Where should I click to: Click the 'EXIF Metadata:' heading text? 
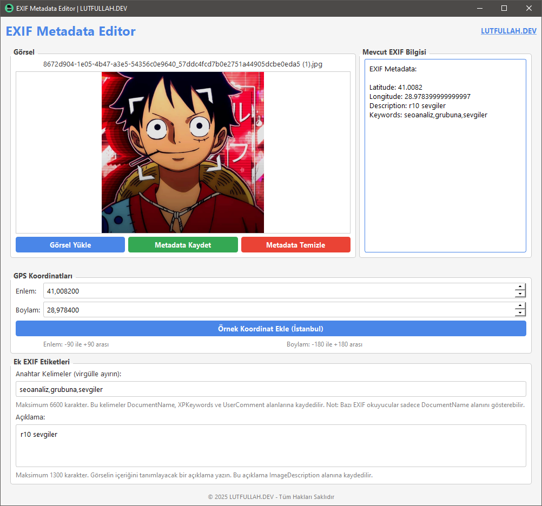393,69
